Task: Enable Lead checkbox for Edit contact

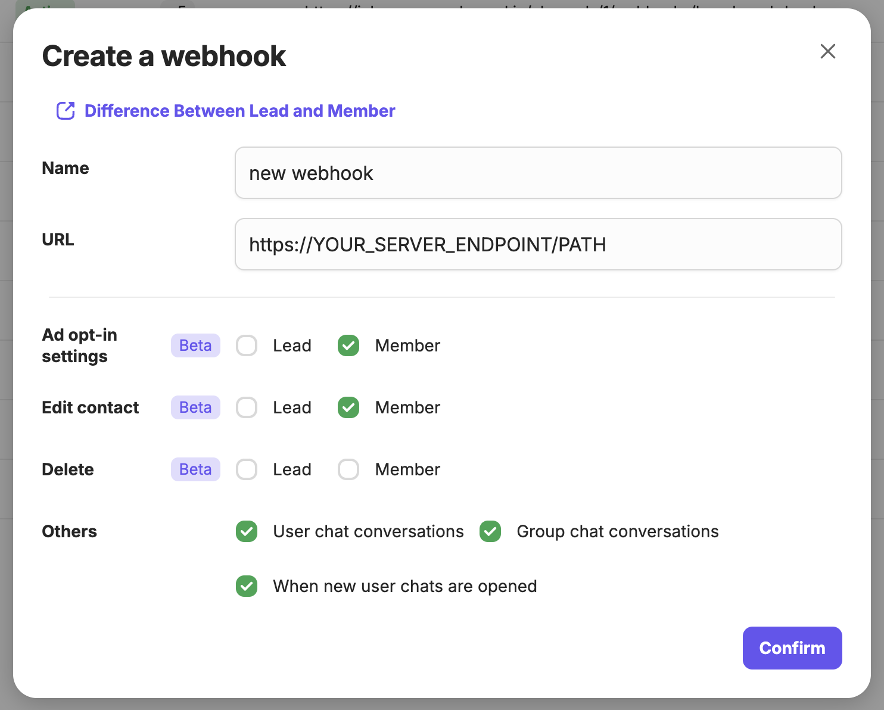Action: pyautogui.click(x=247, y=407)
